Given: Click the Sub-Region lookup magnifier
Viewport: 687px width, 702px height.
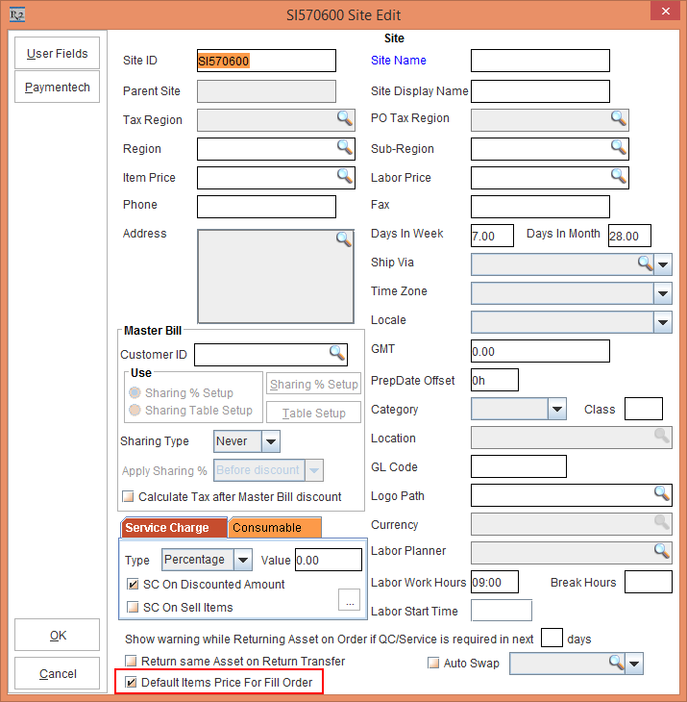Looking at the screenshot, I should (x=619, y=147).
